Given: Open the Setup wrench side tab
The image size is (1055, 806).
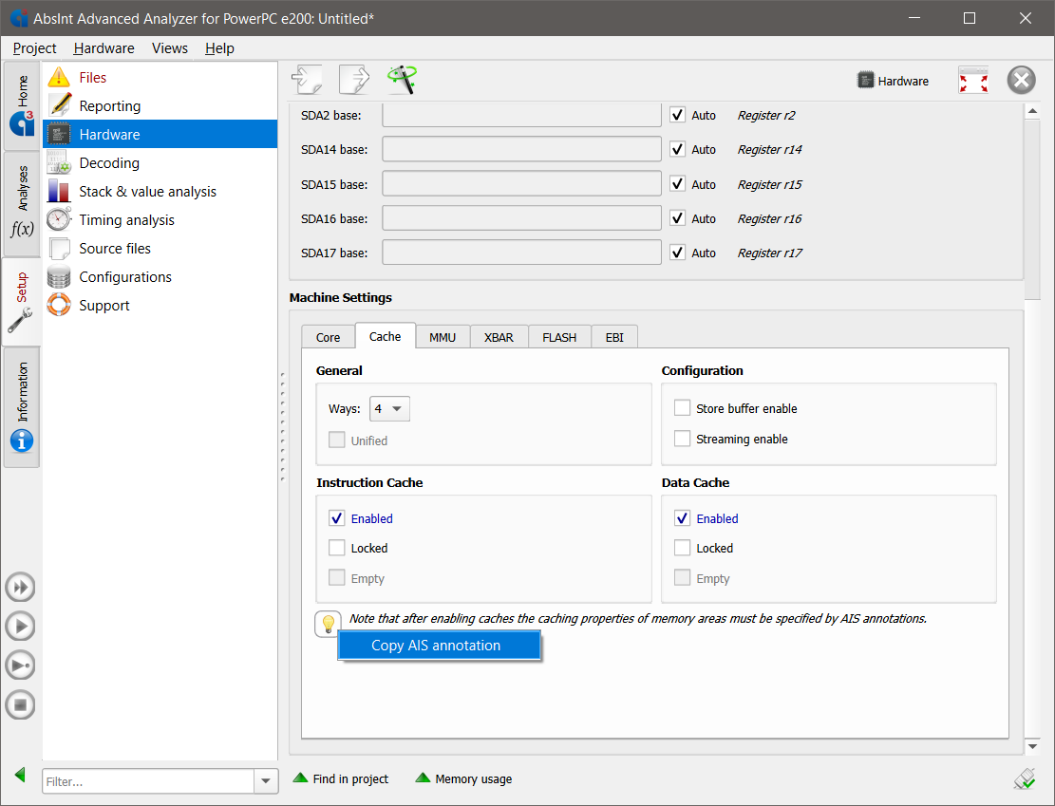Looking at the screenshot, I should [x=22, y=301].
